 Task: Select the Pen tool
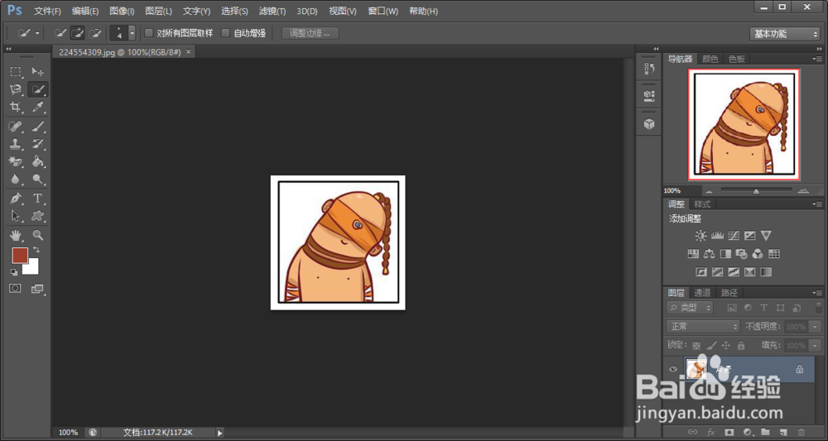[x=16, y=199]
